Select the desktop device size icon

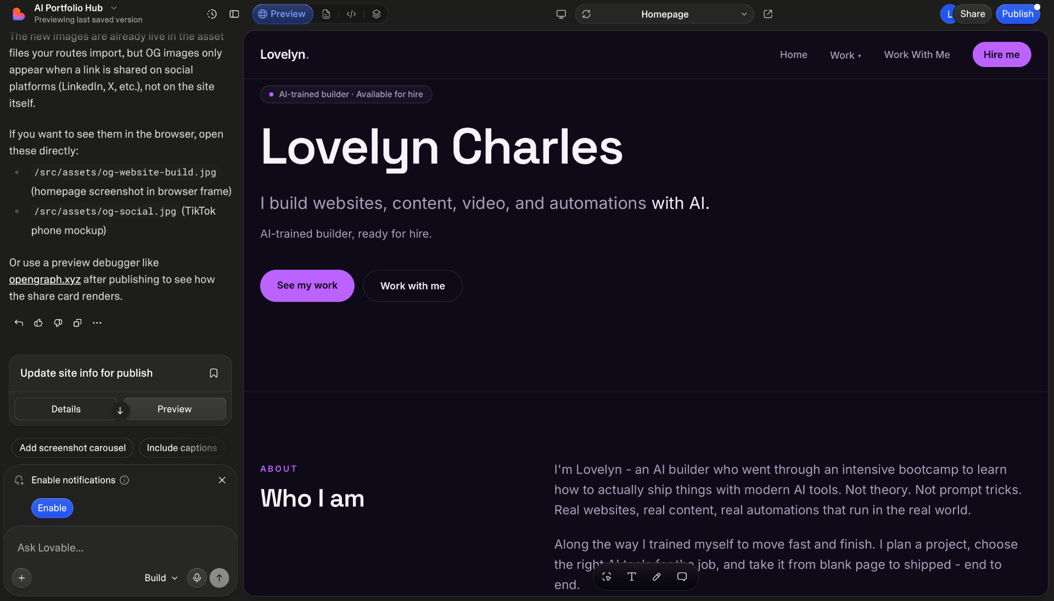click(561, 14)
